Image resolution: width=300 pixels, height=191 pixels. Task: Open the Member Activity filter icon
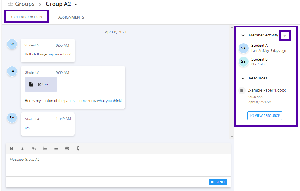tap(285, 35)
